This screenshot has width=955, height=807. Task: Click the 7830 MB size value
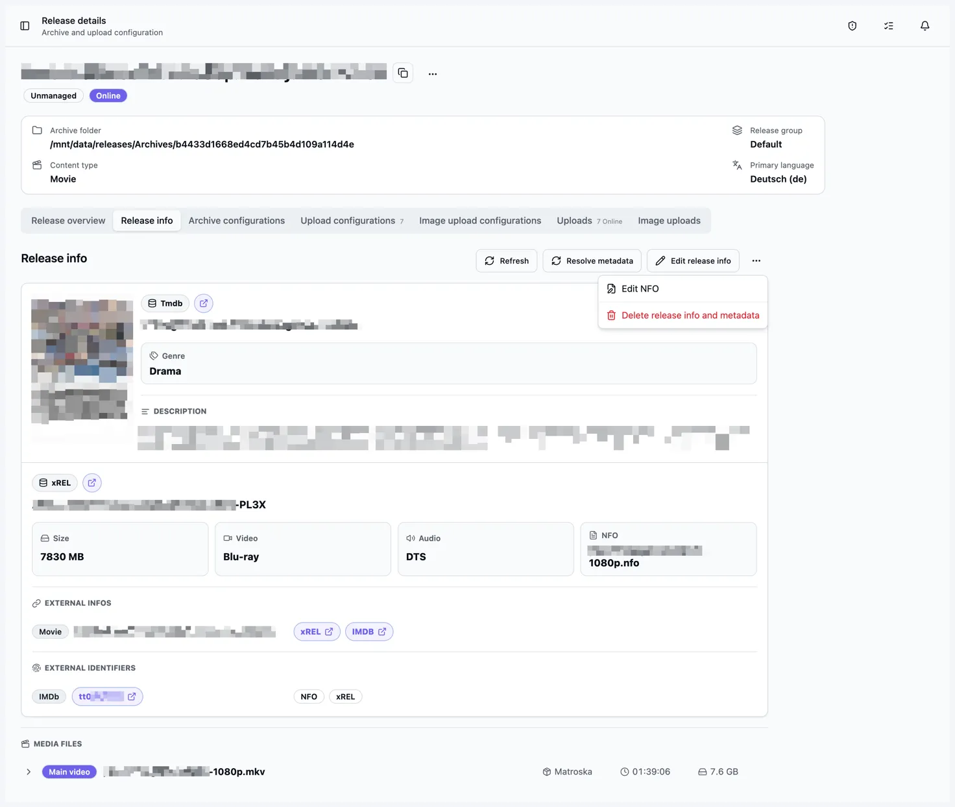pos(62,557)
